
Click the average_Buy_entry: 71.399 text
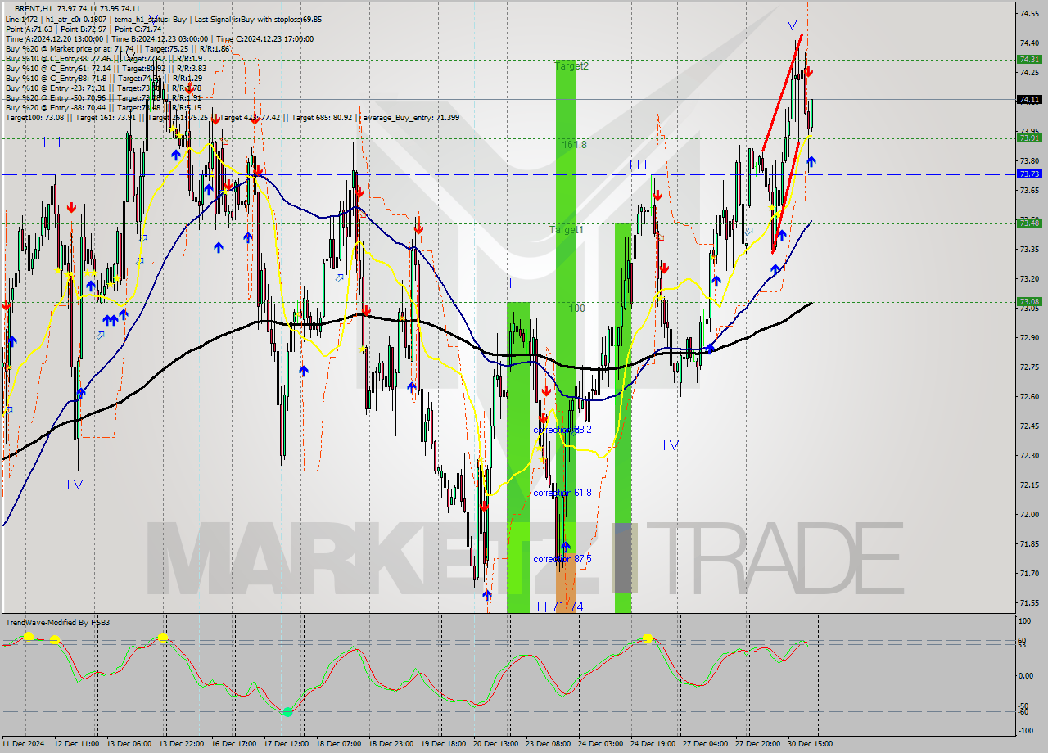[x=411, y=118]
